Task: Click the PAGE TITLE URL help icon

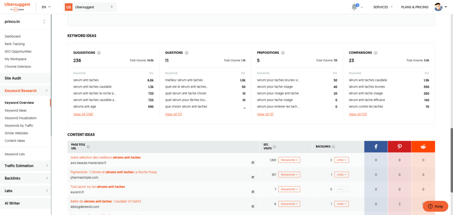Action: coord(88,147)
